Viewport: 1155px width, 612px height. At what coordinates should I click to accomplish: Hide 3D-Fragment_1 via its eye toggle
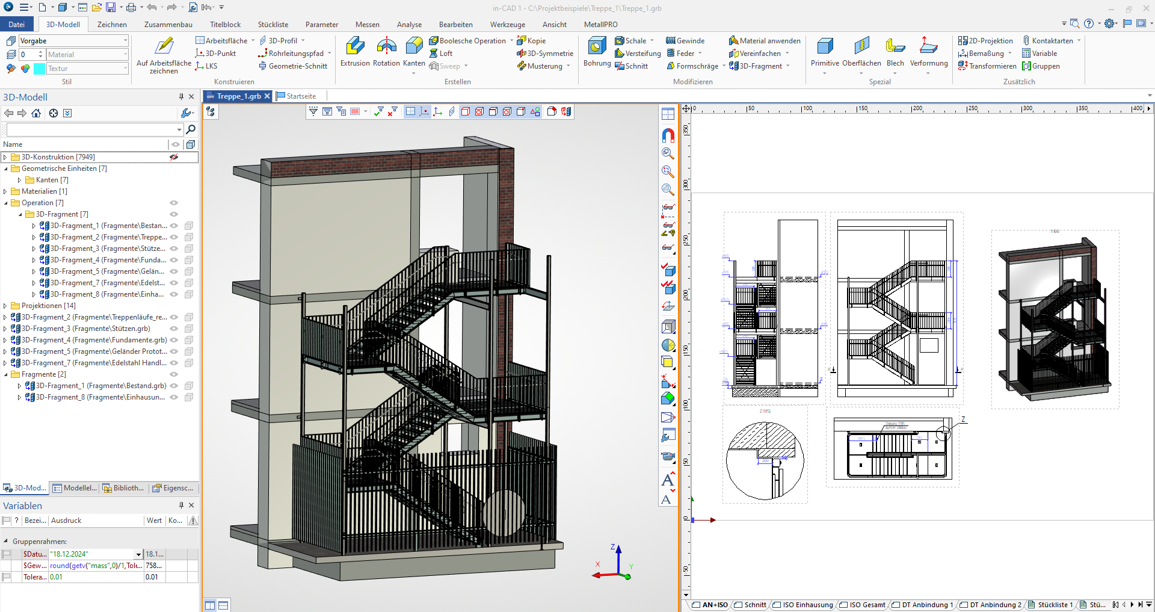(174, 226)
